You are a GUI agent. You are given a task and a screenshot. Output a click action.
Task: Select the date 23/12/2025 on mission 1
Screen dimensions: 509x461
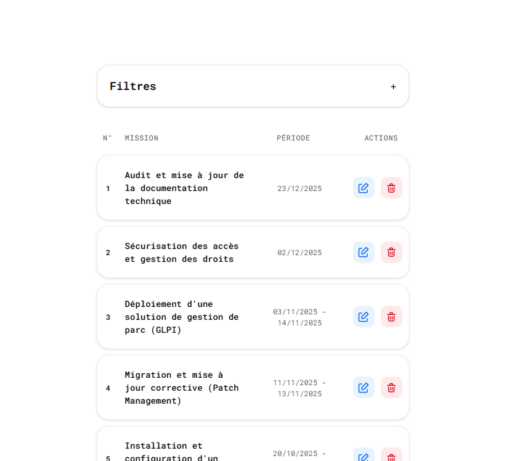(x=299, y=188)
